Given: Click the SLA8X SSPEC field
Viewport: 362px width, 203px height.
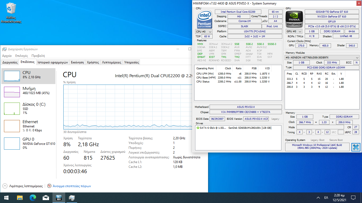Looking at the screenshot, I should tap(244, 26).
